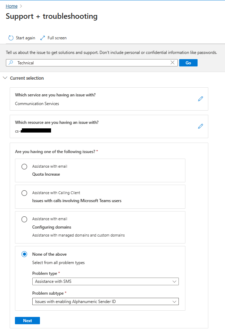Screen dimensions: 225x335
Task: Click the Start again toolbar label
Action: click(25, 38)
